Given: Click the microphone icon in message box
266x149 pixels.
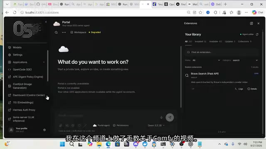Looking at the screenshot, I should tap(161, 118).
